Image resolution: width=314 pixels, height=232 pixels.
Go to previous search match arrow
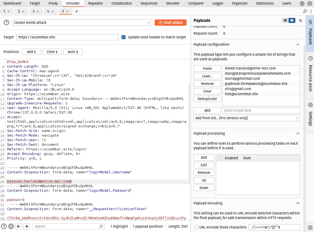[19, 226]
